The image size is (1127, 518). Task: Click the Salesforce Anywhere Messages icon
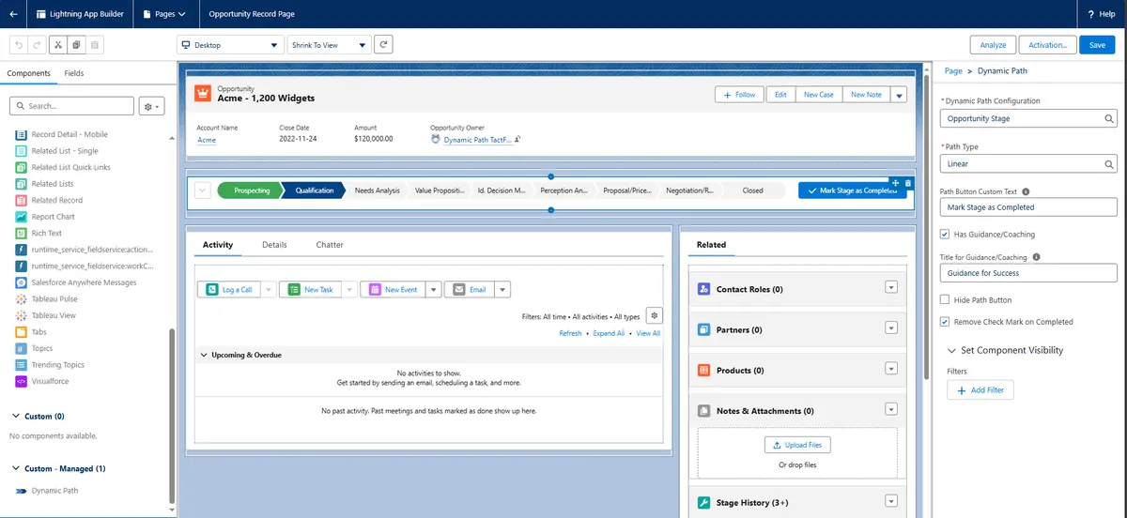click(x=22, y=282)
